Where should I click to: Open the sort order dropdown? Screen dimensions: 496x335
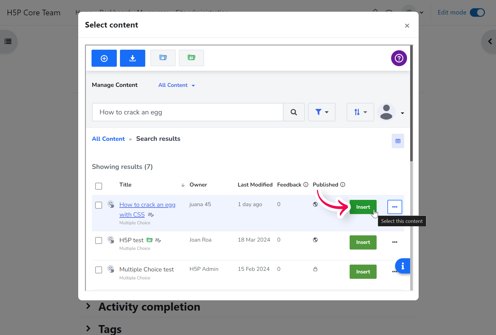[360, 112]
